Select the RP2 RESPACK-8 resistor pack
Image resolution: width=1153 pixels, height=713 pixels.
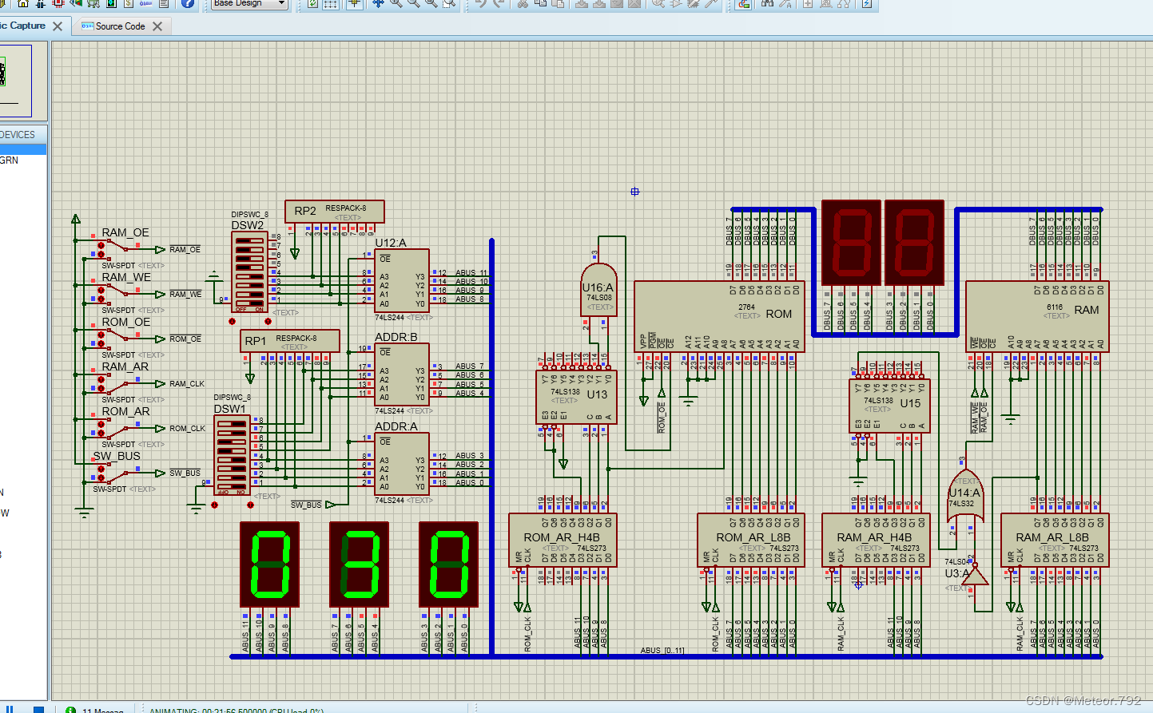tap(335, 212)
